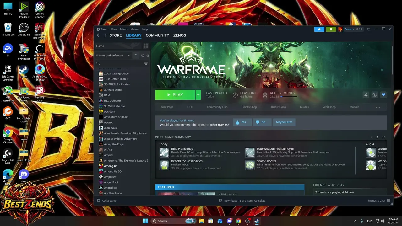Image resolution: width=402 pixels, height=226 pixels.
Task: Show hidden system tray icons
Action: point(355,221)
